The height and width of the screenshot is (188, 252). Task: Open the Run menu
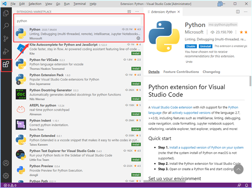tap(67, 4)
